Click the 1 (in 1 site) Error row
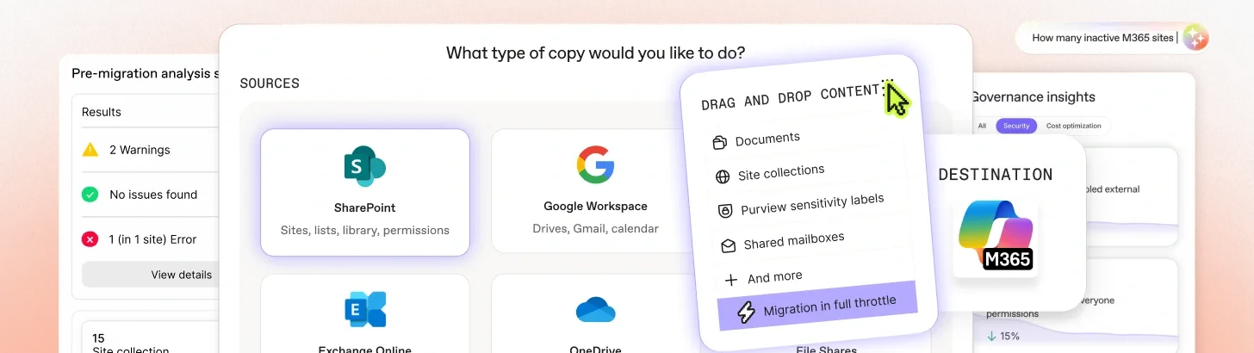1254x353 pixels. tap(148, 239)
